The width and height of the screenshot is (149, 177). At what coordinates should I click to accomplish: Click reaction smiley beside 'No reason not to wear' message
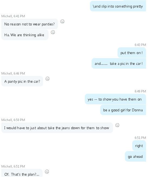click(62, 21)
